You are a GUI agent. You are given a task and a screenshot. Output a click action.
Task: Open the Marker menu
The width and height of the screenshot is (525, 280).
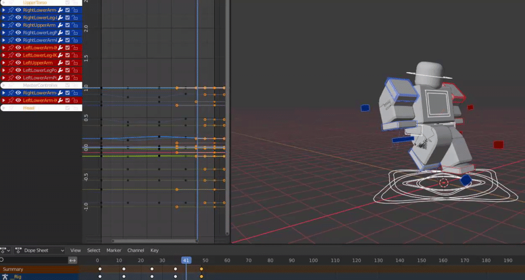pos(114,250)
